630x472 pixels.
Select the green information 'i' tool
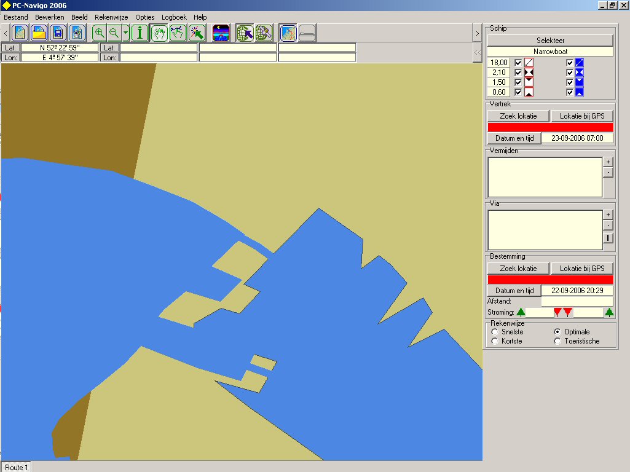click(x=140, y=33)
